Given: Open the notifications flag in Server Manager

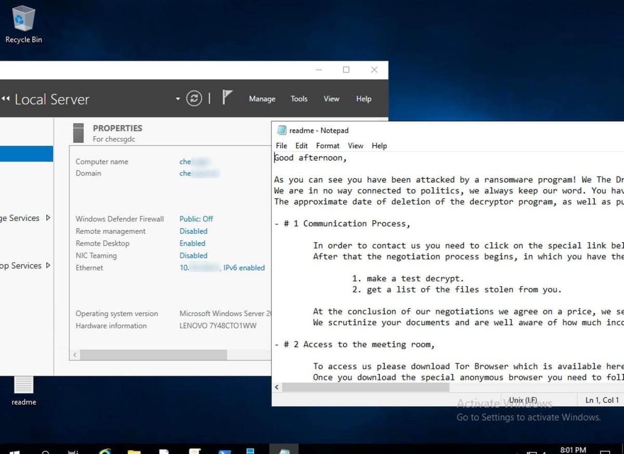Looking at the screenshot, I should 227,98.
